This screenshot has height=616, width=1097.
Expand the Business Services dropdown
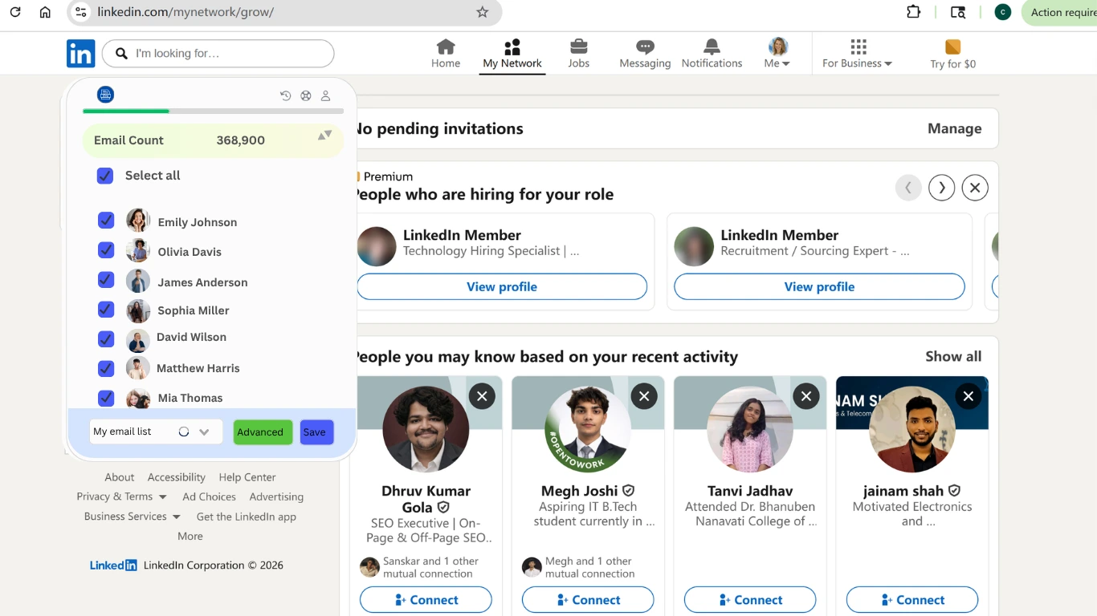pyautogui.click(x=130, y=517)
